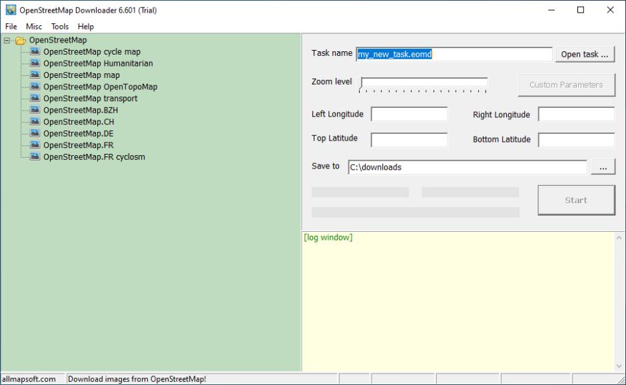Click the OpenStreetMap cycle map icon
The image size is (626, 385).
pyautogui.click(x=35, y=51)
